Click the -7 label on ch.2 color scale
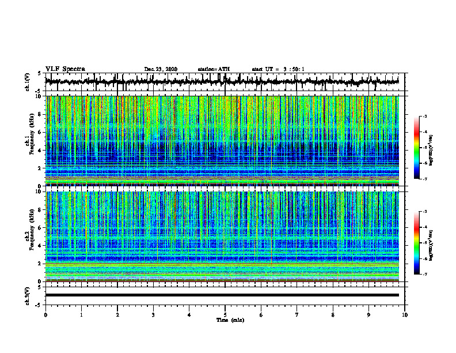 425,274
